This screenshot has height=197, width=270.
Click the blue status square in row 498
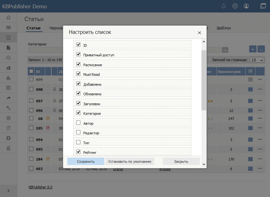click(x=250, y=90)
